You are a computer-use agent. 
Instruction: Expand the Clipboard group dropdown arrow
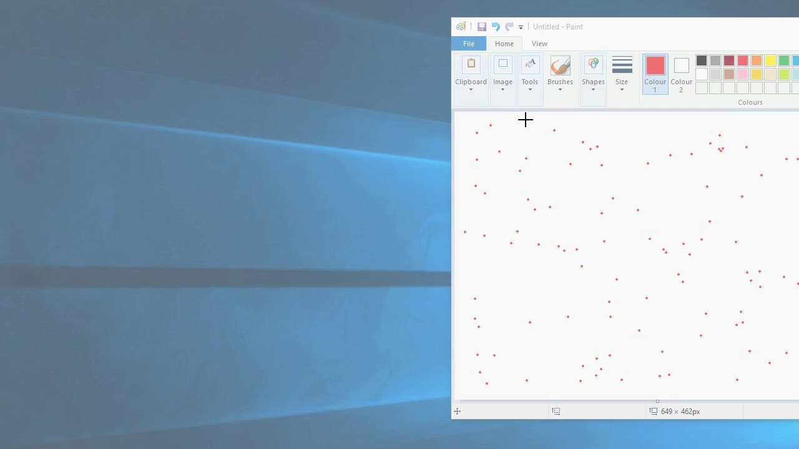tap(471, 90)
